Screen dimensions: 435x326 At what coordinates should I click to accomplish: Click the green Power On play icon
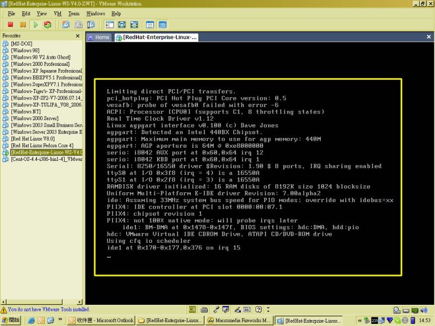(36, 24)
